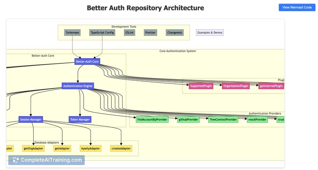
Task: Select the Session Manager node
Action: tap(31, 120)
